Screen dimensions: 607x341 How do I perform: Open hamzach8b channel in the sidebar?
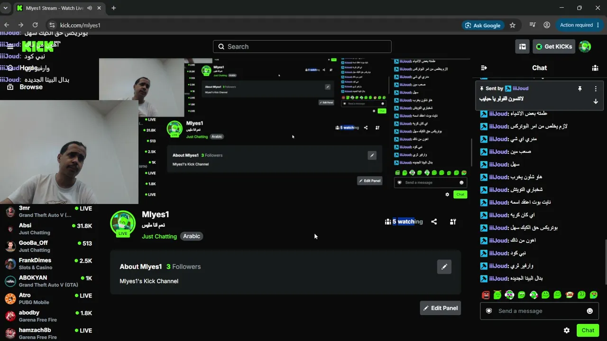49,333
